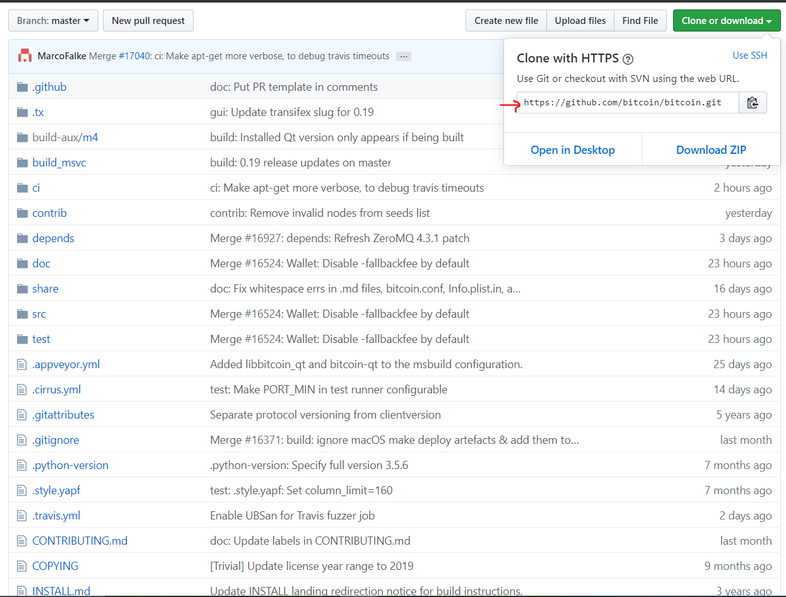Click Find File button
Viewport: 786px width, 597px height.
[640, 21]
